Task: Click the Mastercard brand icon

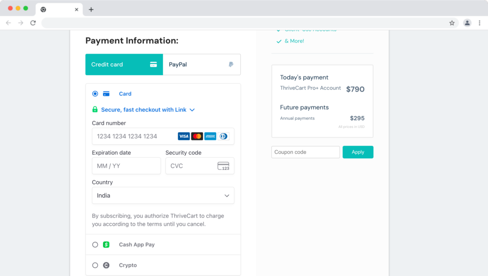Action: coord(197,136)
